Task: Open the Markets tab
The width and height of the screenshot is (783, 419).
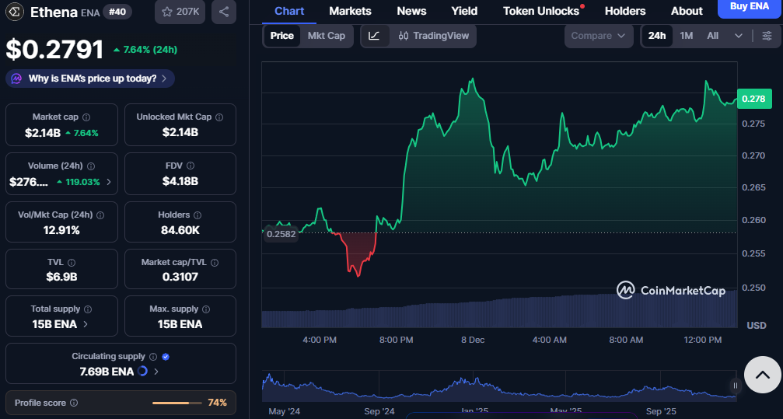Action: click(x=350, y=11)
